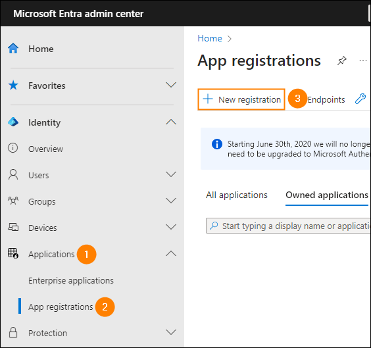Screen dimensions: 371x348
Task: Click the blue info icon in banner
Action: coord(217,144)
